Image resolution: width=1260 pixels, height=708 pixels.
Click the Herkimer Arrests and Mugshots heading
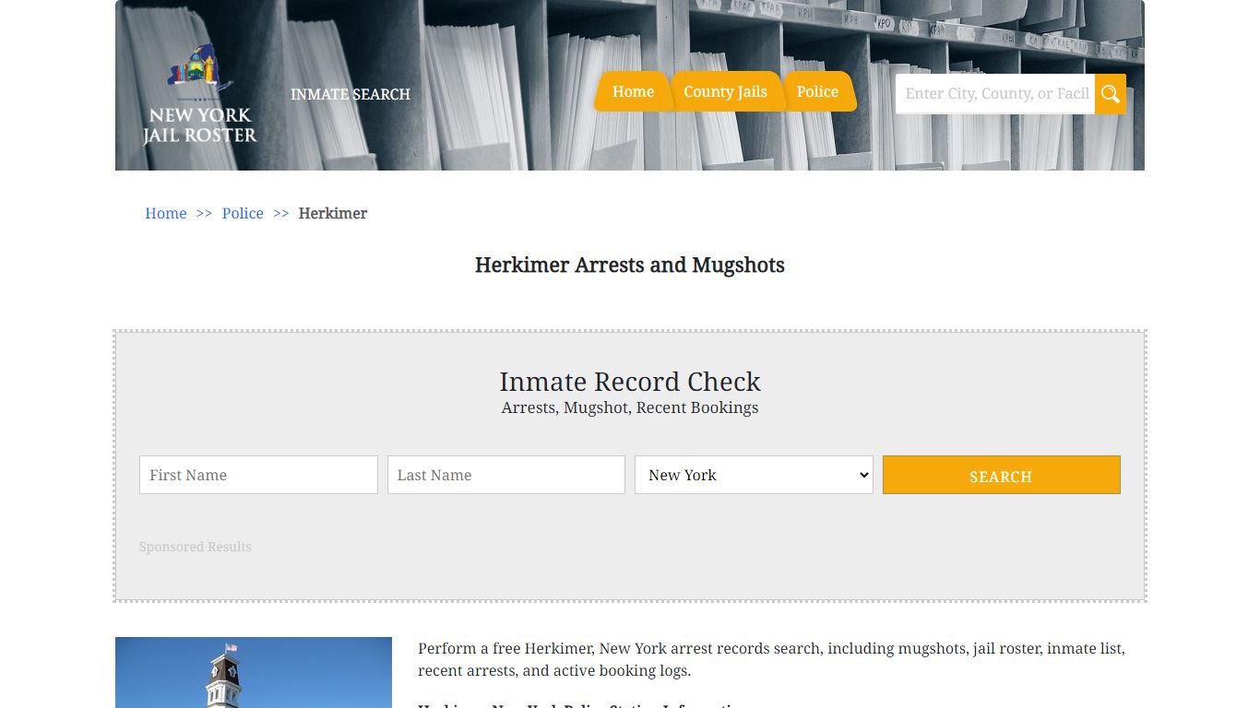[630, 265]
